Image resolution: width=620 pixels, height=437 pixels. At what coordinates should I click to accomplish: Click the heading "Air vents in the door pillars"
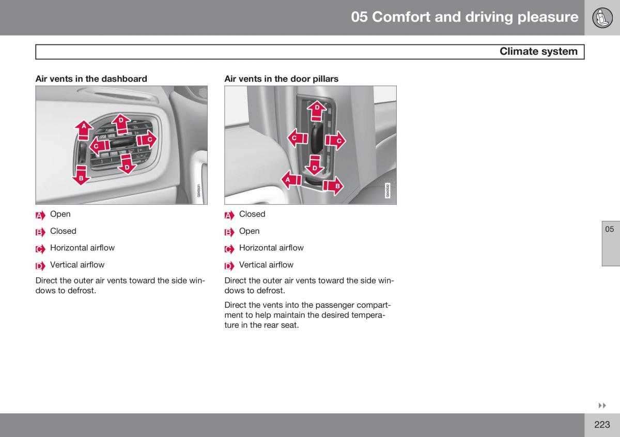pyautogui.click(x=282, y=79)
